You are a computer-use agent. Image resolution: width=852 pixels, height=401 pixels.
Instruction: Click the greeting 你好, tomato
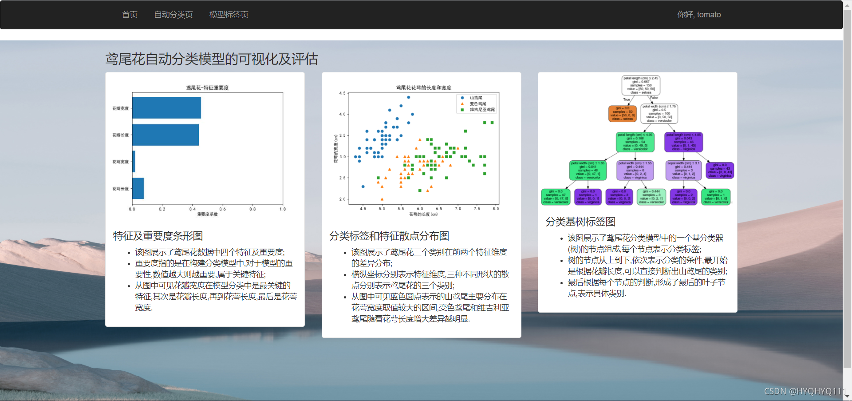698,14
